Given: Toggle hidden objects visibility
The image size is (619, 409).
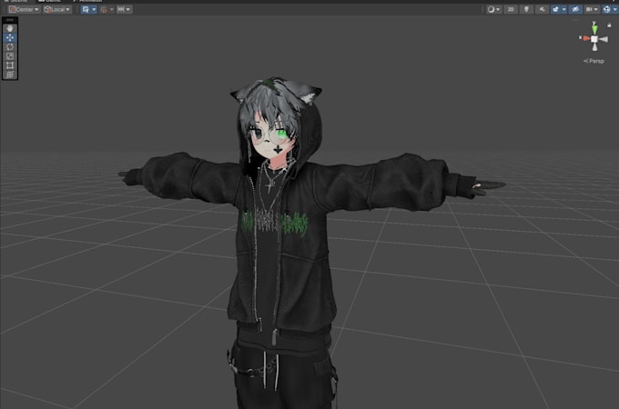Looking at the screenshot, I should point(575,9).
